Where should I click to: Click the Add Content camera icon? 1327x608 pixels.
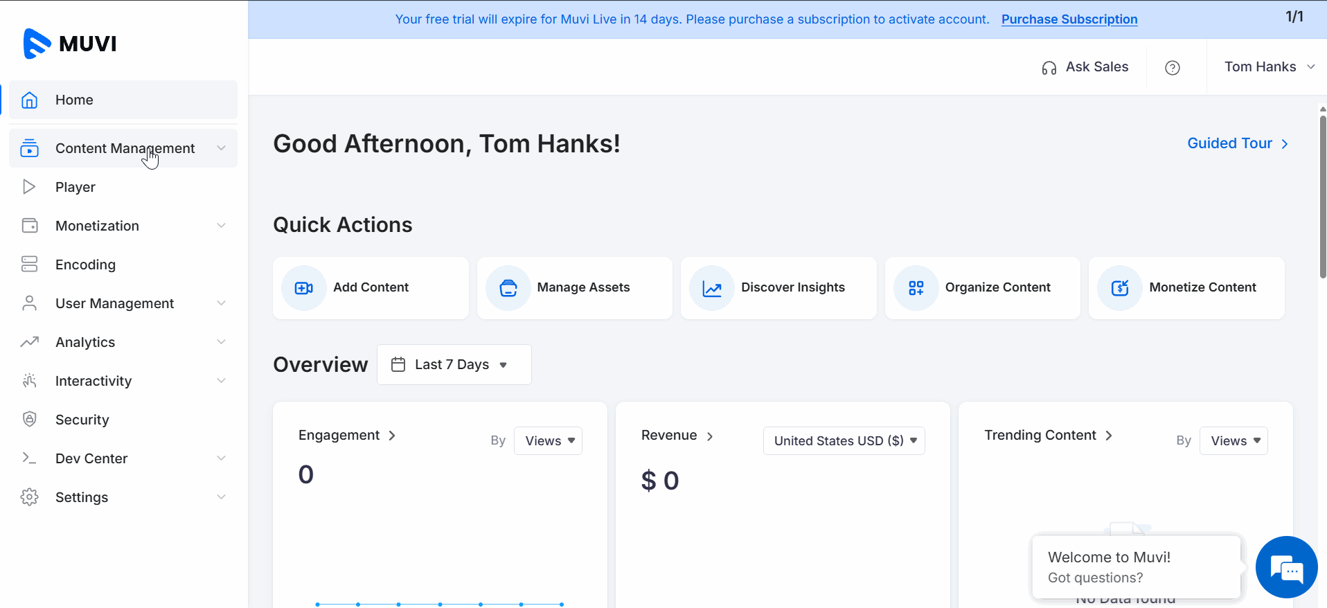(x=304, y=288)
